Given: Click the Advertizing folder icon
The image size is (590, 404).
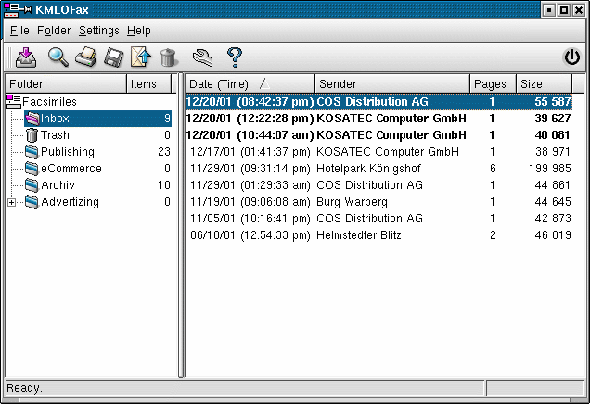Looking at the screenshot, I should [x=32, y=202].
